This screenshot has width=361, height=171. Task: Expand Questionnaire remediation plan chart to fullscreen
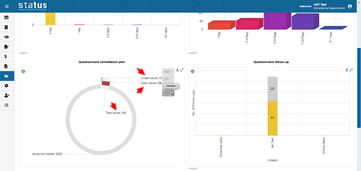tap(182, 70)
